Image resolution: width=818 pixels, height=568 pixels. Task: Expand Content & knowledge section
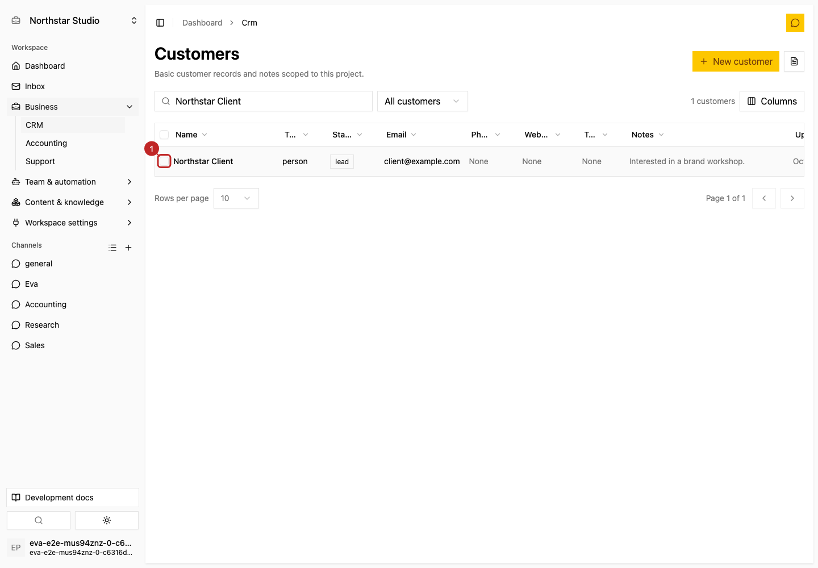[x=73, y=202]
